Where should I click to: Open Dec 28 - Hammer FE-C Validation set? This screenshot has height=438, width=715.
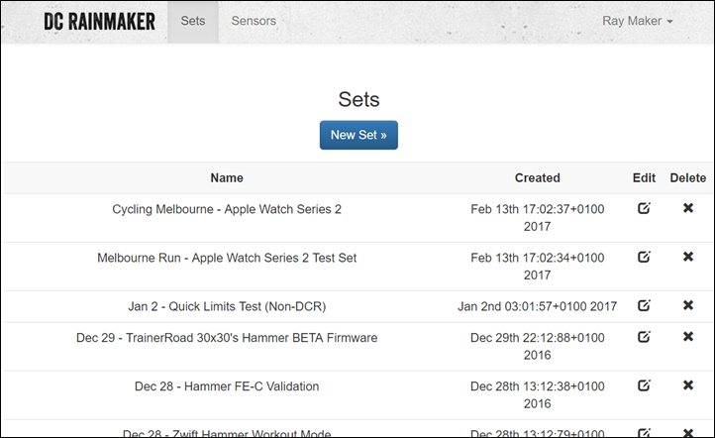[x=227, y=386]
